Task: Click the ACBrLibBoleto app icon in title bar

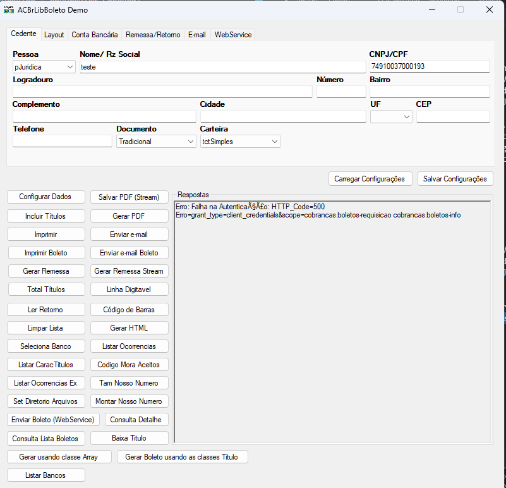Action: coord(9,9)
